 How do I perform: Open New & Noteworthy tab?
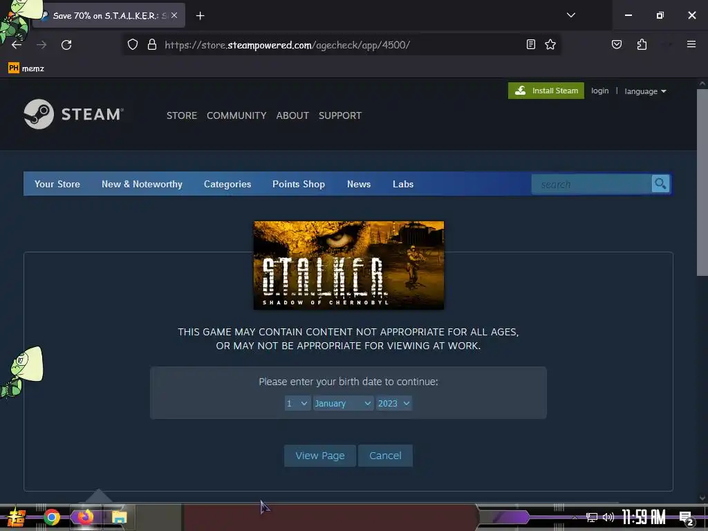142,184
